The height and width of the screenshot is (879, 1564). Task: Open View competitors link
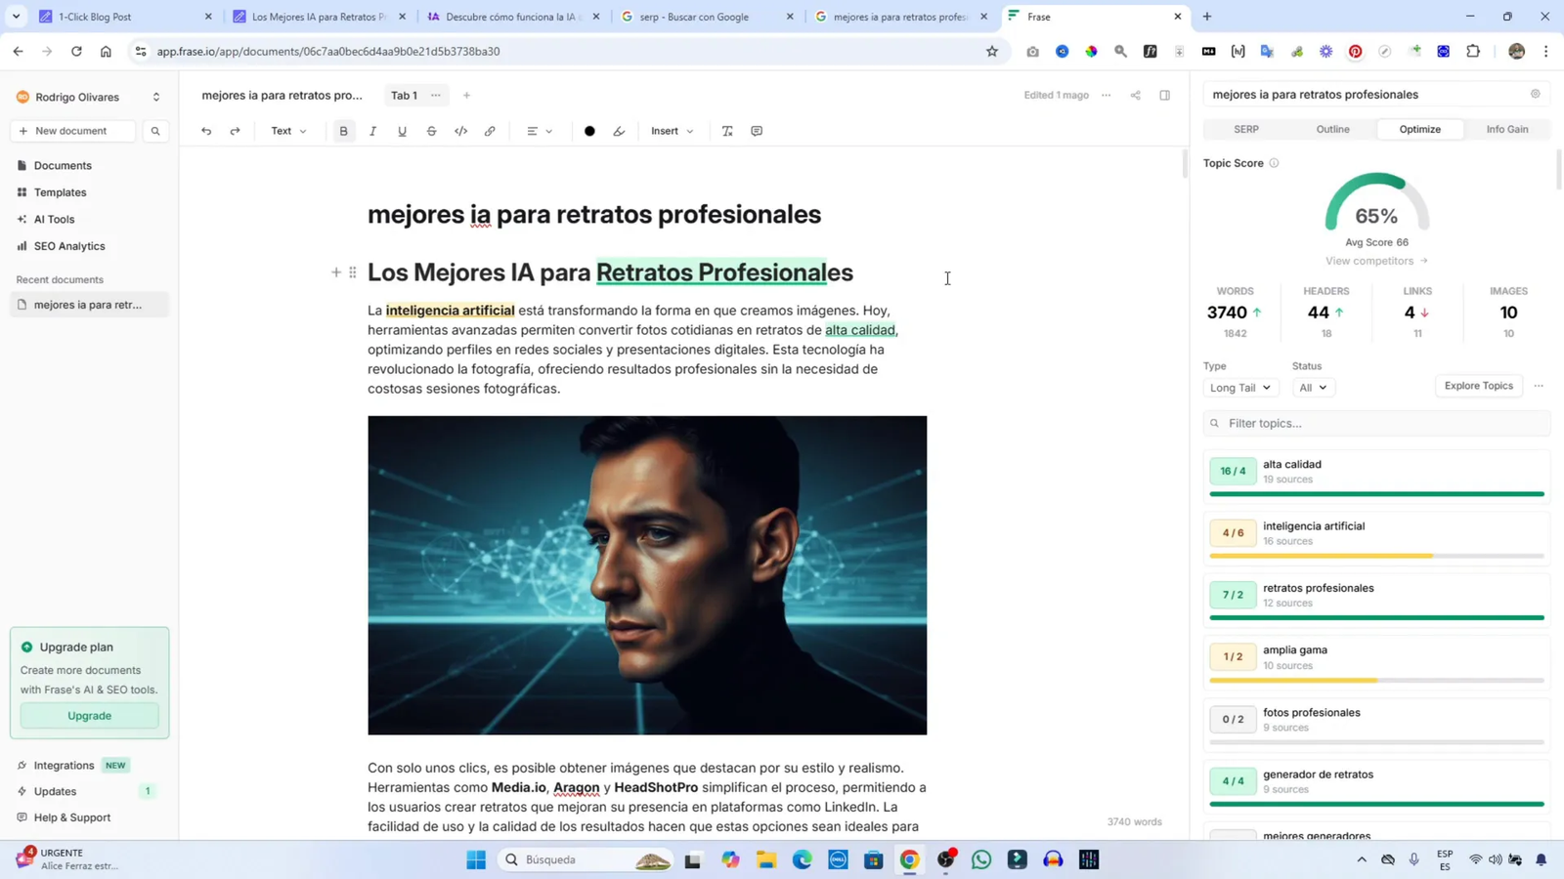(x=1368, y=261)
